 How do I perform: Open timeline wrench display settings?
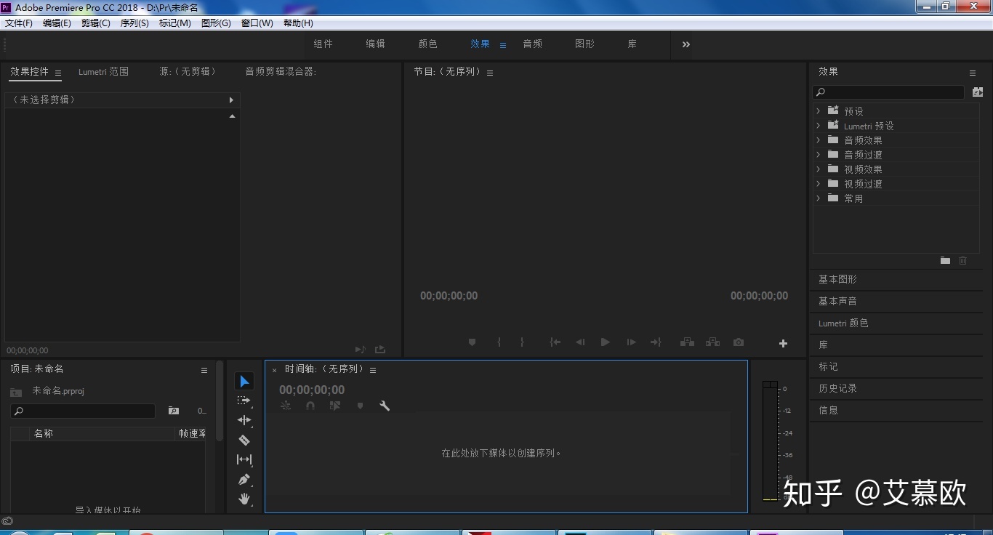(385, 406)
